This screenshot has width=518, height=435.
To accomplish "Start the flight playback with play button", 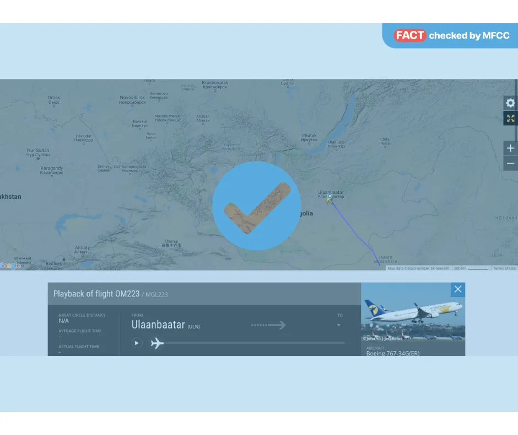I will click(137, 343).
